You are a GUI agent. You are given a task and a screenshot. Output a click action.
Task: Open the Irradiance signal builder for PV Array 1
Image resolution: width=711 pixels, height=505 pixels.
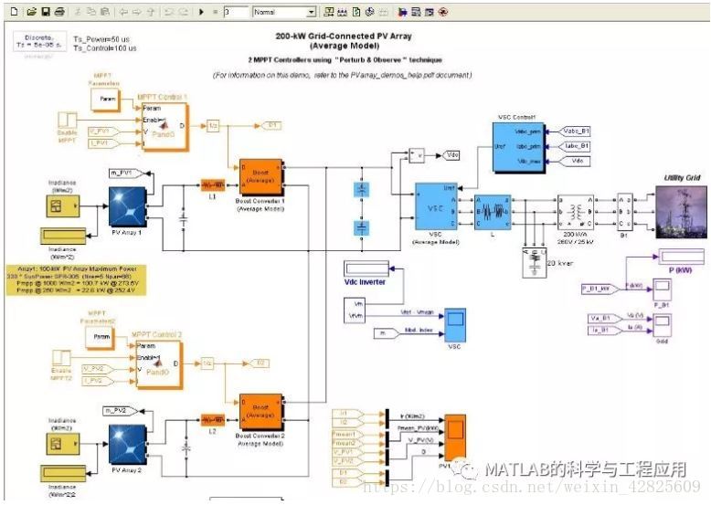[x=62, y=206]
